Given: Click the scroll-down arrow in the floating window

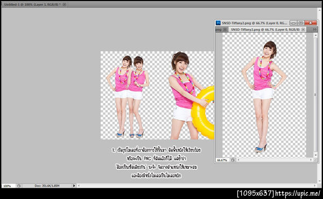Looking at the screenshot, I should [315, 155].
